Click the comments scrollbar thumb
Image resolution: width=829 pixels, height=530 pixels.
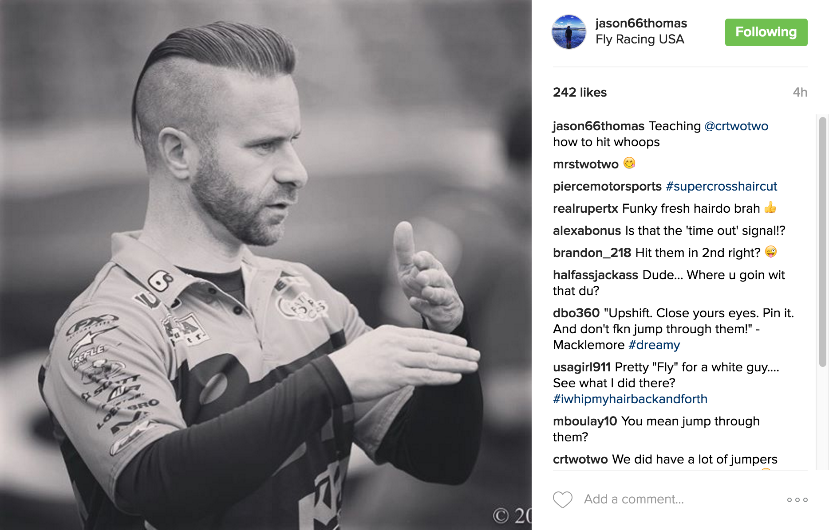[x=822, y=242]
